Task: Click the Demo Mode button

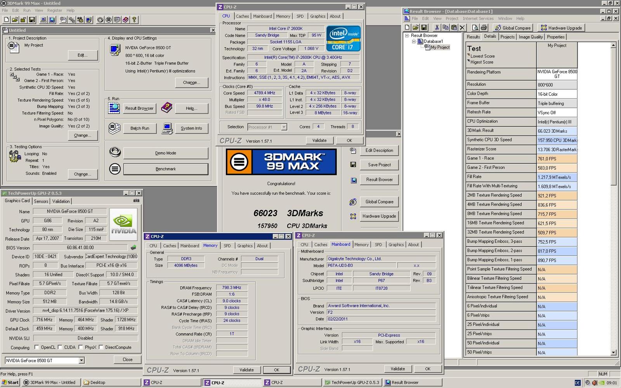Action: tap(166, 153)
